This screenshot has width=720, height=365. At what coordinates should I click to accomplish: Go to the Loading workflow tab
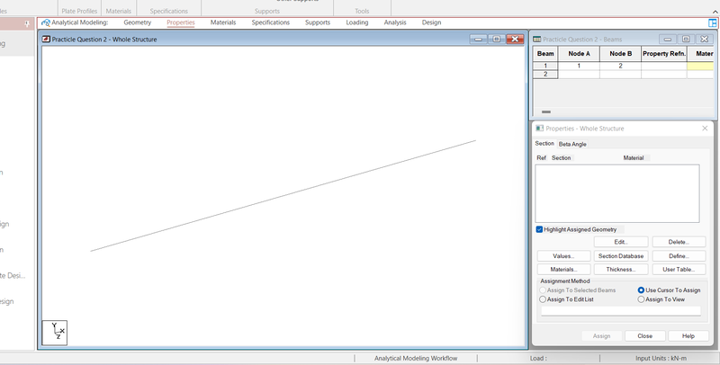tap(356, 22)
